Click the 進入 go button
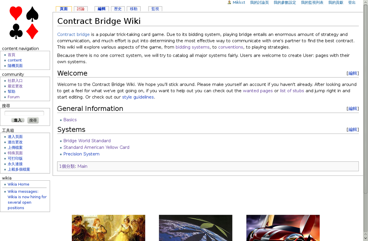Viewport: 368px width, 241px height. pos(17,120)
